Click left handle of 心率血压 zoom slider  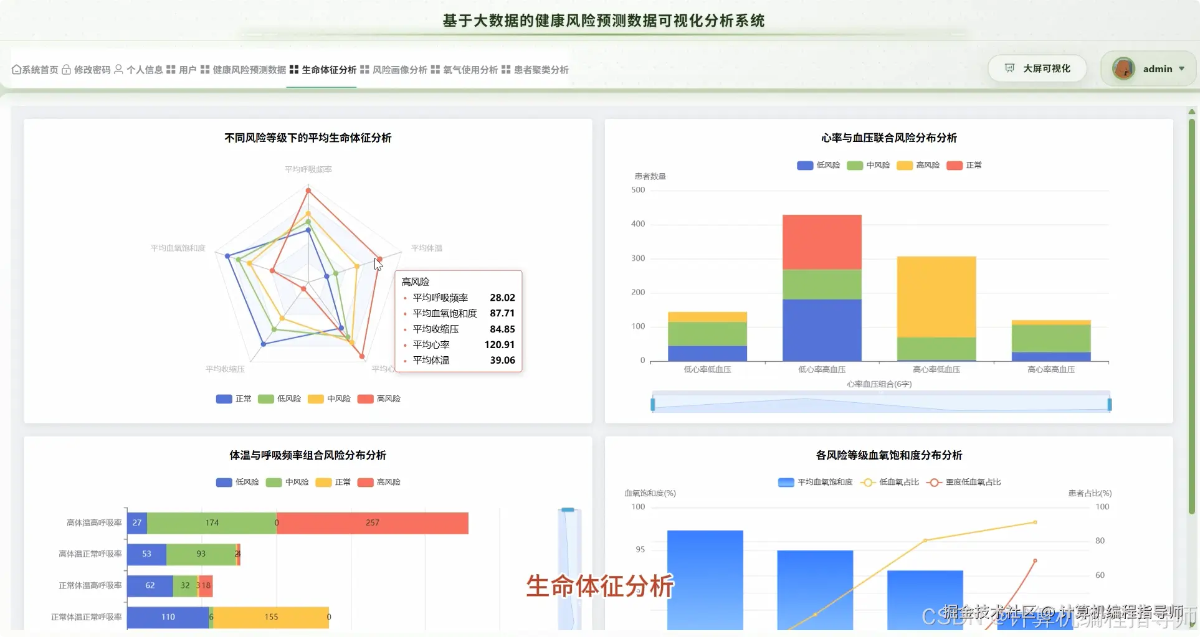click(x=653, y=404)
